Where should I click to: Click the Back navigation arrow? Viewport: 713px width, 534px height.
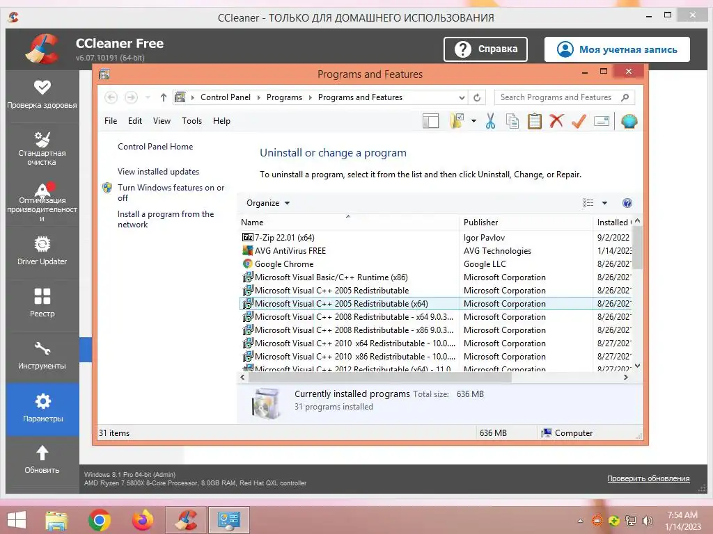pyautogui.click(x=111, y=97)
